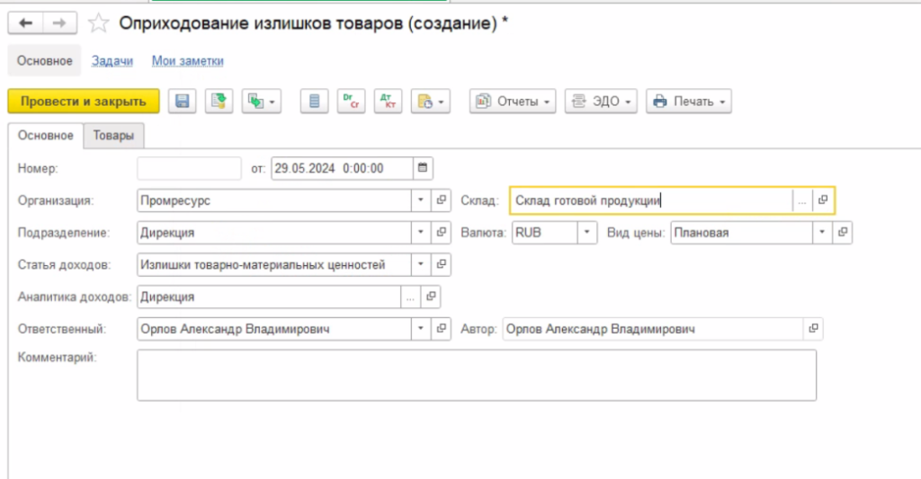The image size is (921, 479).
Task: Click the back navigation arrow
Action: 25,23
